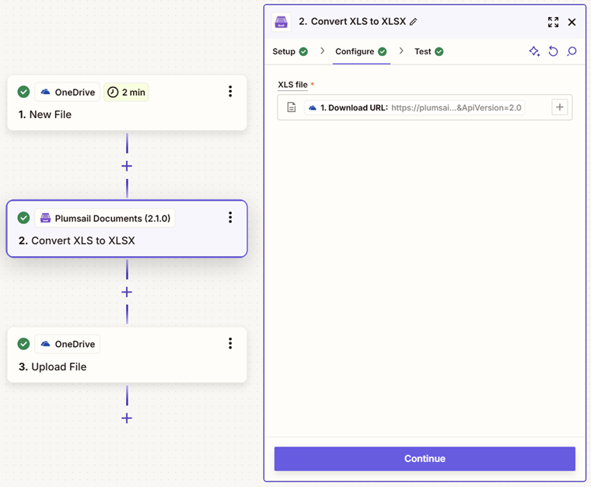Screen dimensions: 591x487
Task: Open the three-dot menu on Convert XLS to XLSX step
Action: (230, 217)
